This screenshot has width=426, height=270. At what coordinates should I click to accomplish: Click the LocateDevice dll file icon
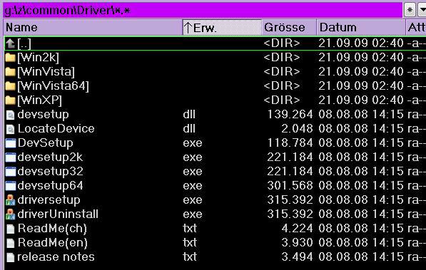(10, 129)
